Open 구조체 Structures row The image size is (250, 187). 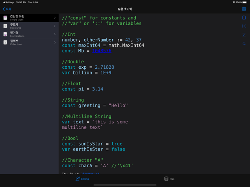29,26
